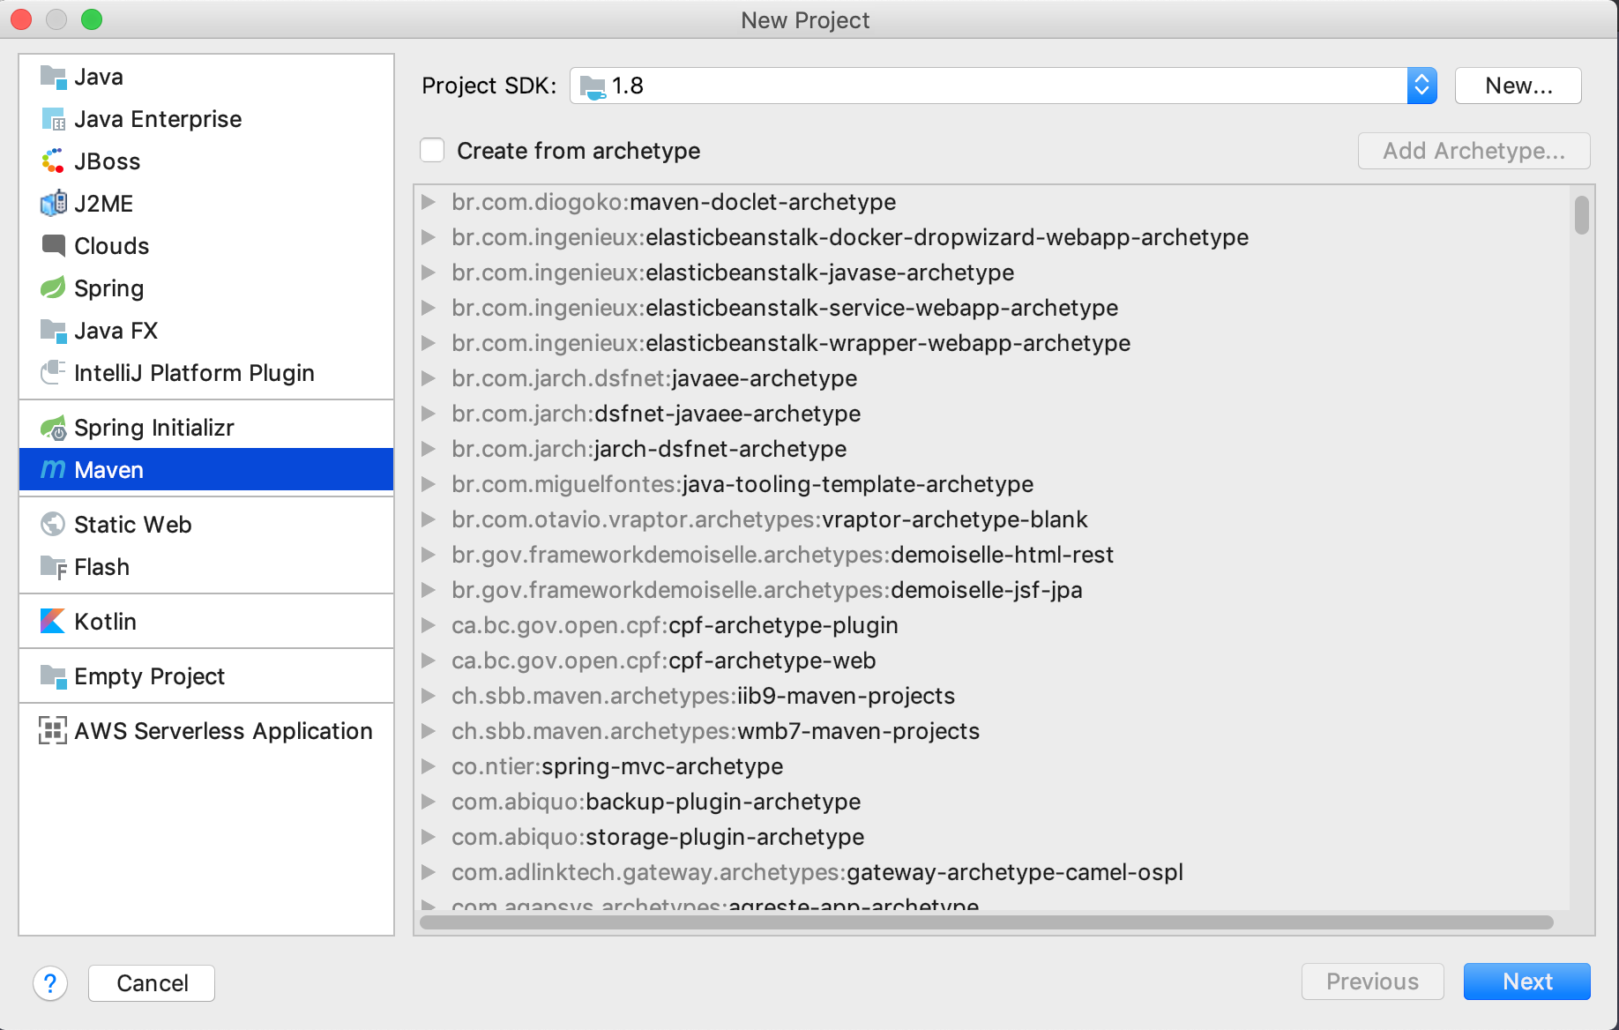This screenshot has width=1619, height=1030.
Task: Expand ca.bc.gov.open.cpf cpf-archetype-web arrow
Action: 429,661
